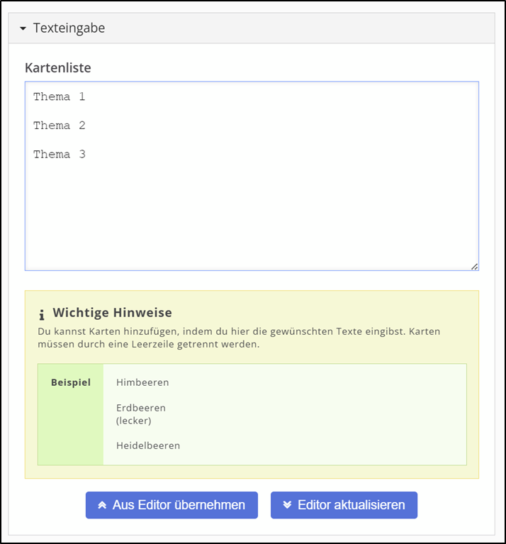Viewport: 506px width, 544px height.
Task: Click the Wichtige Hinweise heading
Action: 112,313
